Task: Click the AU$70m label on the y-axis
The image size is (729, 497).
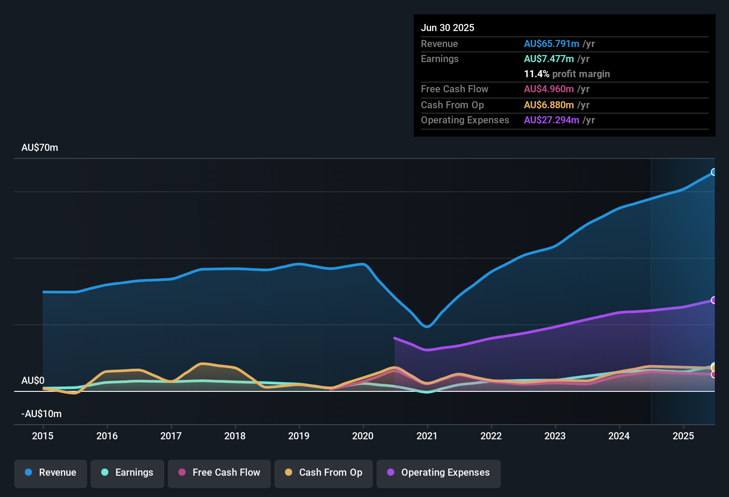Action: pyautogui.click(x=40, y=147)
